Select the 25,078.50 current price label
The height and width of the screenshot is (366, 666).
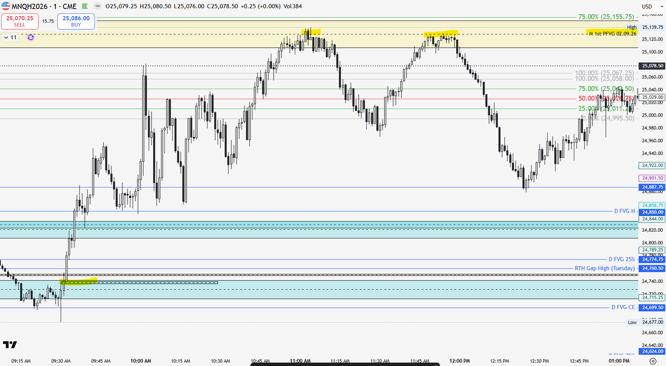point(652,65)
